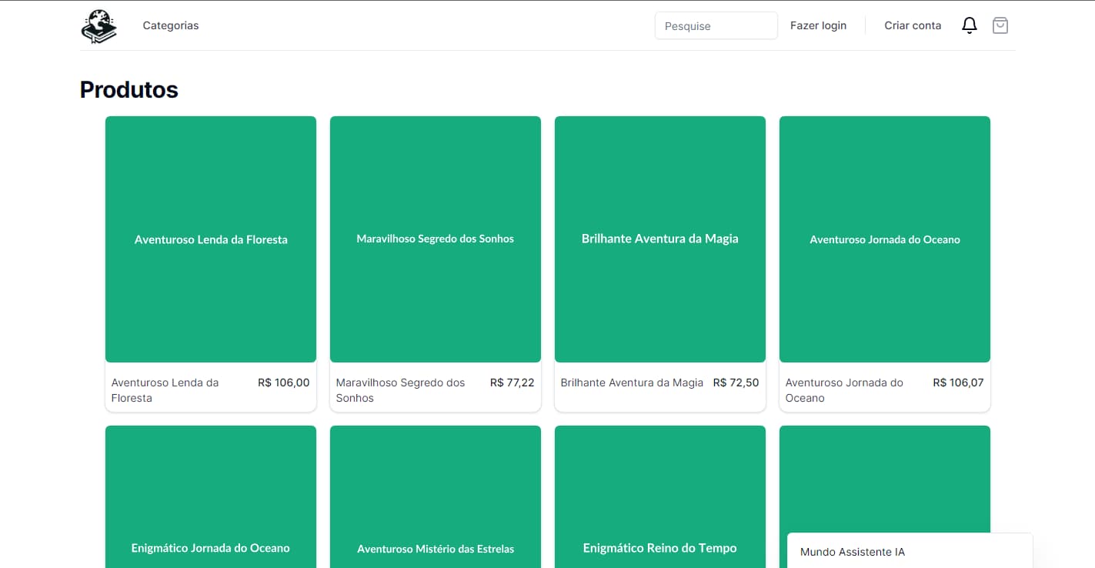Select the Enigmático Reino do Tempo card

tap(659, 496)
